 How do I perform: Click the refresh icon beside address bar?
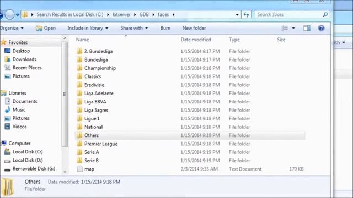246,15
